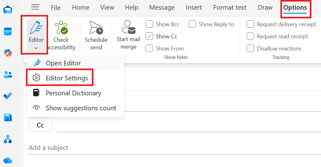321x167 pixels.
Task: Enable Show From checkbox
Action: pyautogui.click(x=149, y=49)
